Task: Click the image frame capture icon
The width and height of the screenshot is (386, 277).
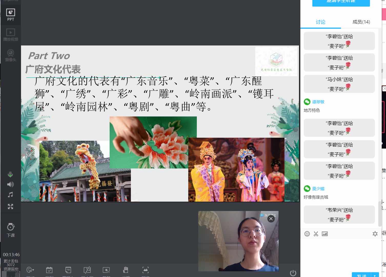Action: [145, 270]
